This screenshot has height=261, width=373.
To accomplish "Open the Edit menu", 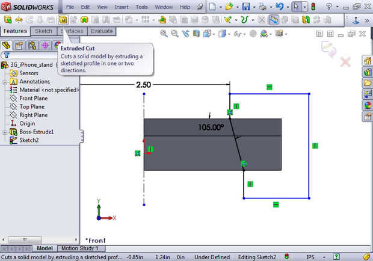I will point(85,7).
